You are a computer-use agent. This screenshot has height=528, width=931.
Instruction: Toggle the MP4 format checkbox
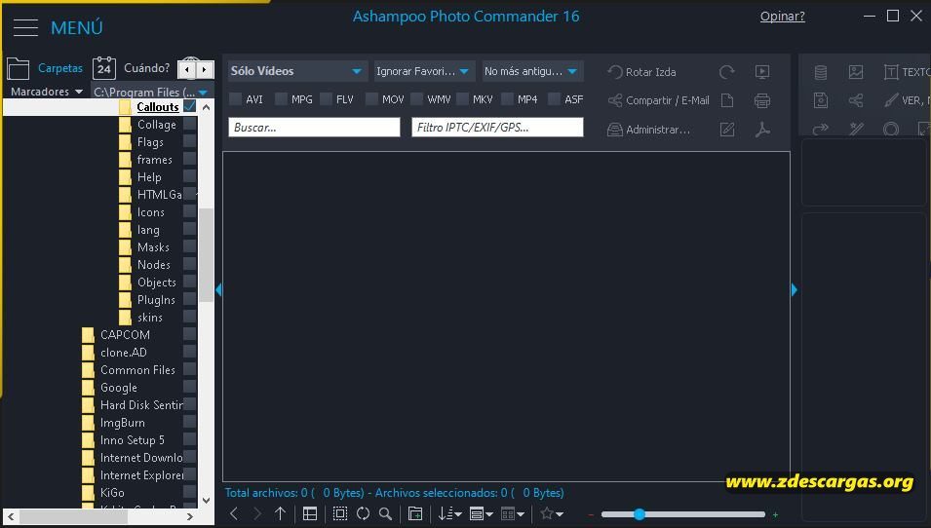pos(508,99)
